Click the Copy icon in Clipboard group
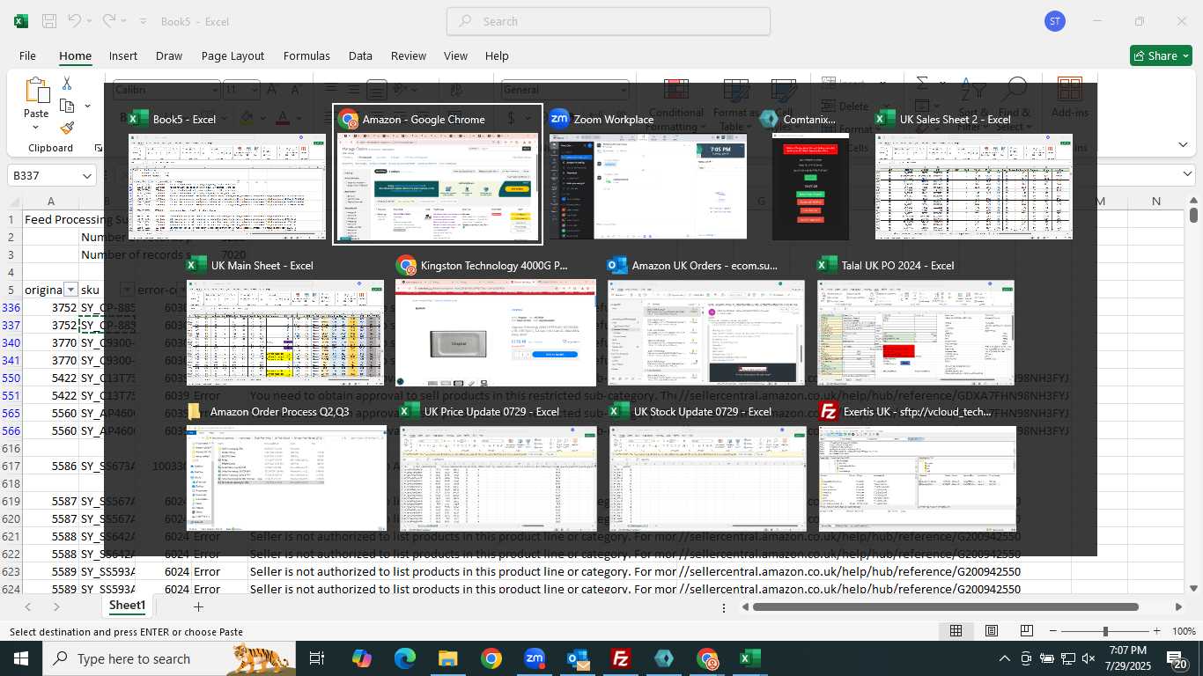The image size is (1203, 676). tap(67, 106)
